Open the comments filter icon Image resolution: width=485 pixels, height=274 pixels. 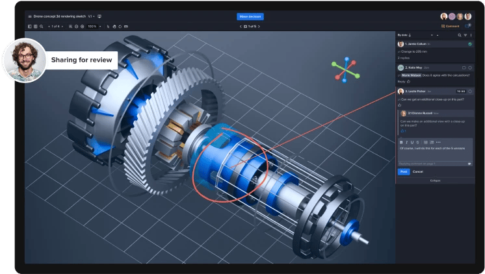click(x=465, y=34)
